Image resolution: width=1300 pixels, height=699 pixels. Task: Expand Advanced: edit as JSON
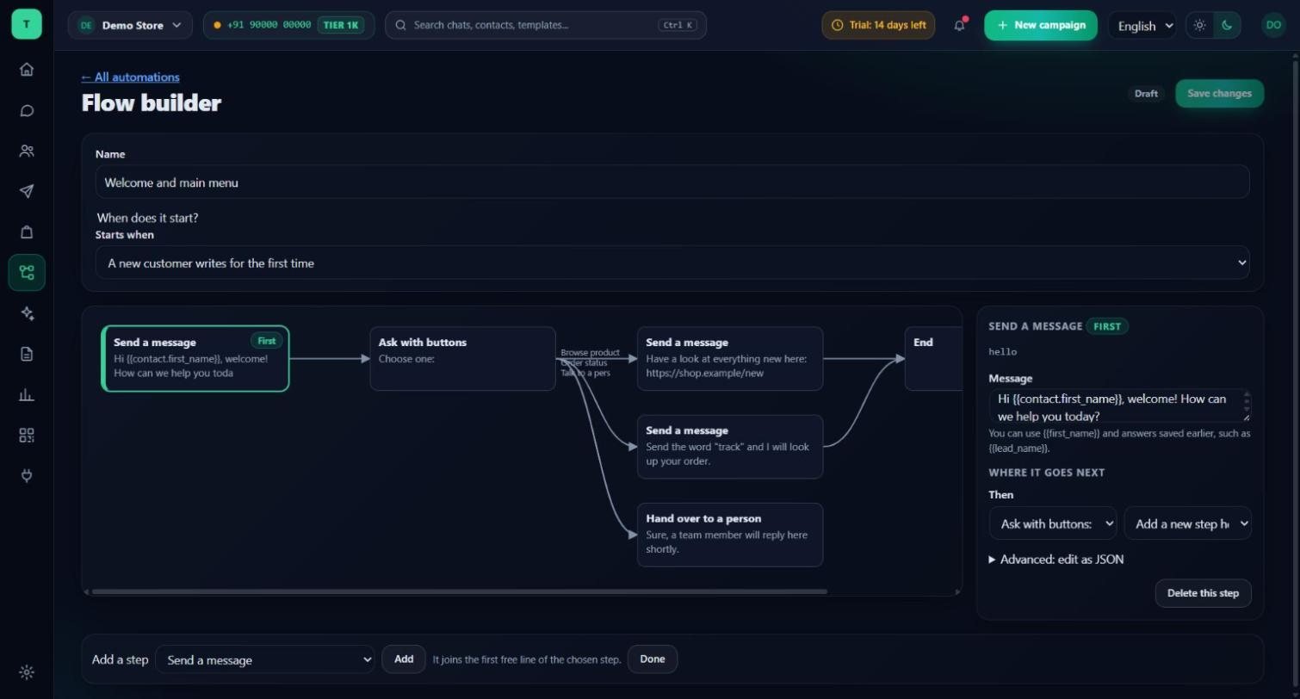(x=1056, y=559)
